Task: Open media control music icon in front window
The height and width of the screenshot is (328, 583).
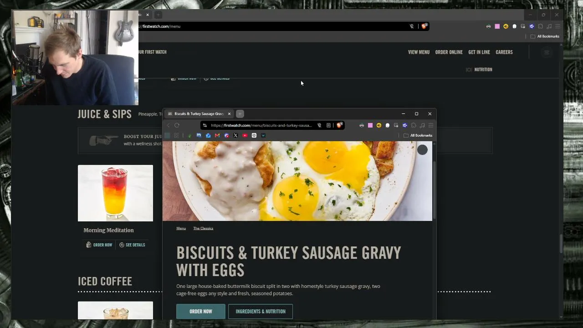Action: pos(422,125)
